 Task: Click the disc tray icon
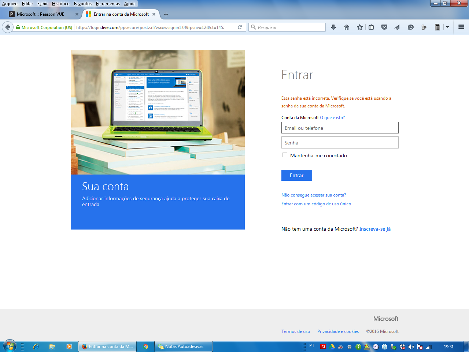376,346
